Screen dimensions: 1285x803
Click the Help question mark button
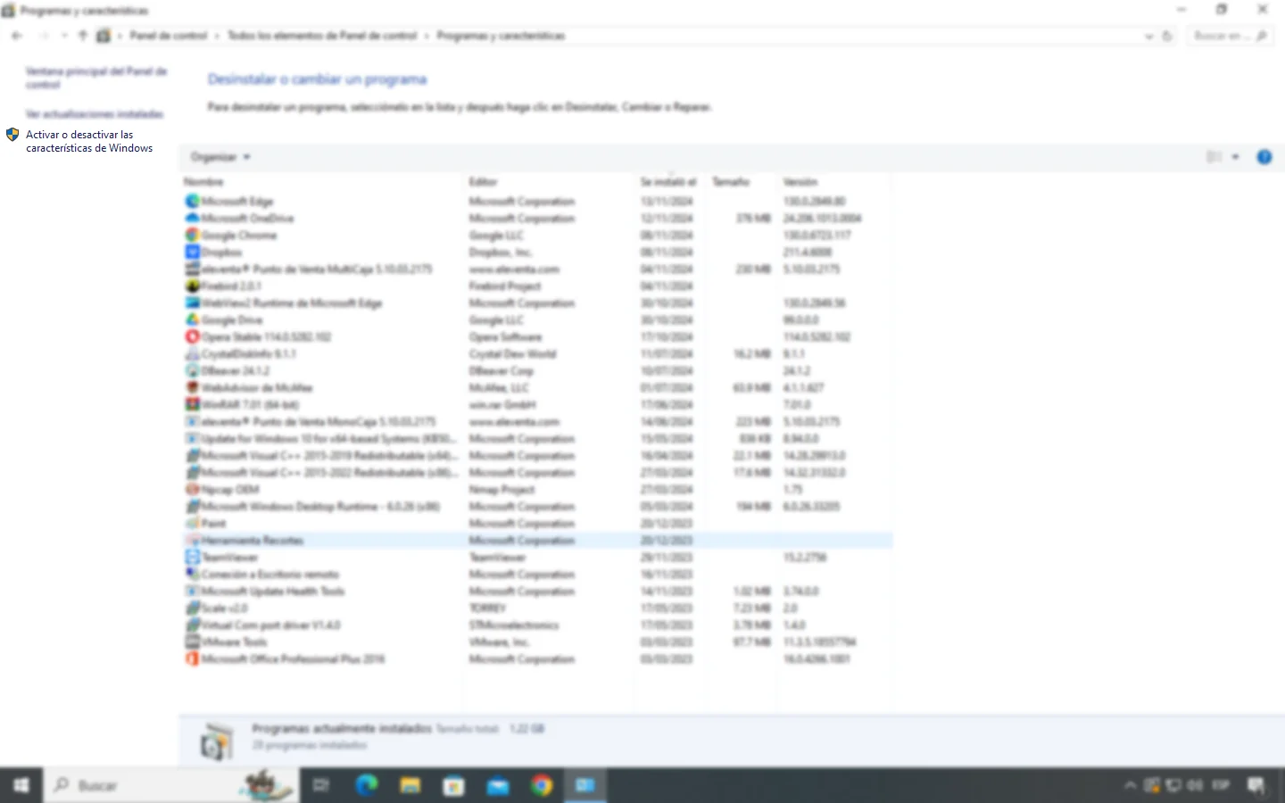coord(1264,156)
